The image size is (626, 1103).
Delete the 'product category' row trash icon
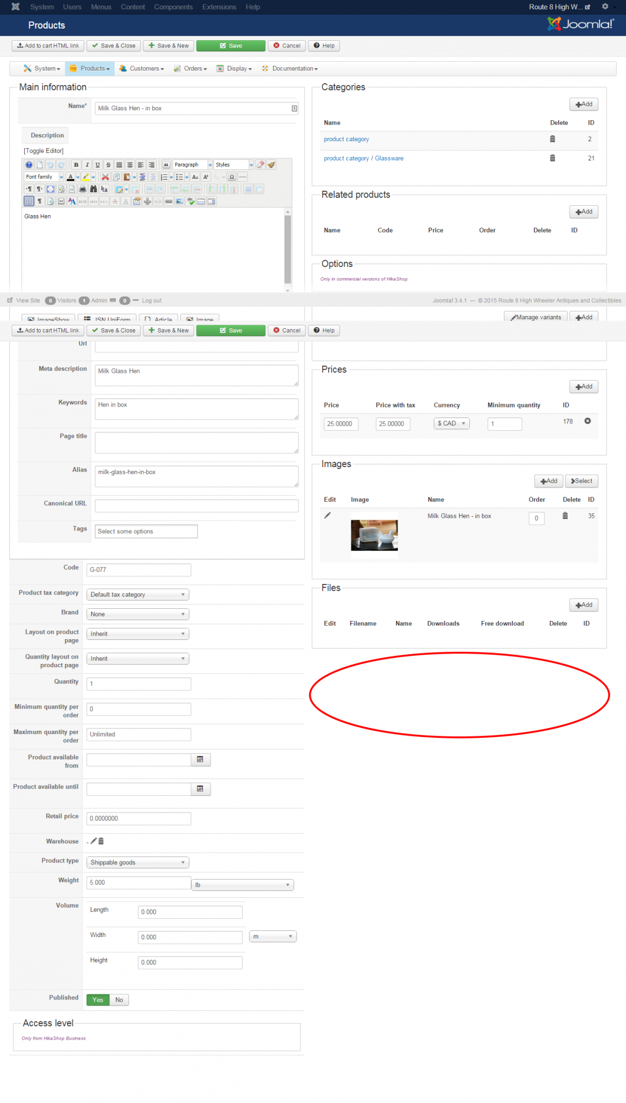click(553, 139)
